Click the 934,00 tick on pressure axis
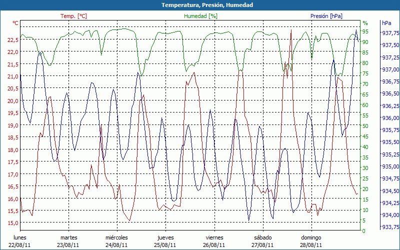Viewport: 400px width, 250px height. pos(390,215)
